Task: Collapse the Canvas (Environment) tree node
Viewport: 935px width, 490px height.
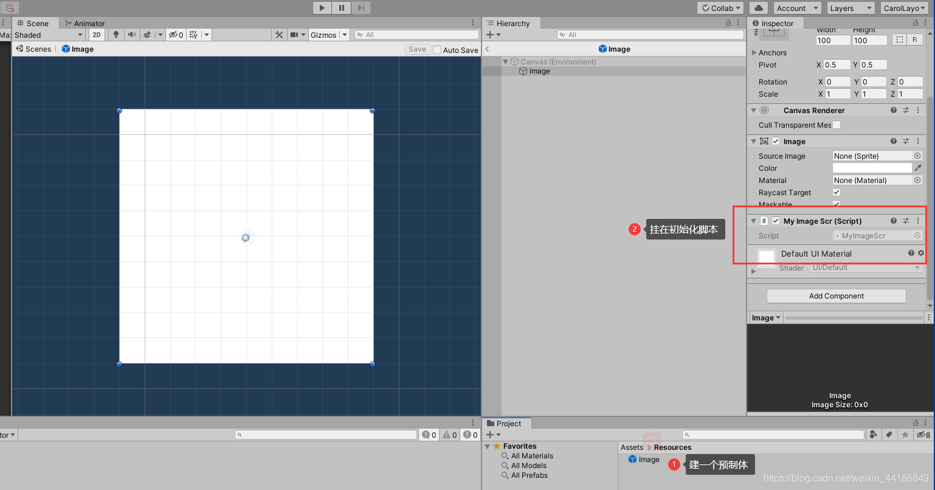Action: pos(506,61)
